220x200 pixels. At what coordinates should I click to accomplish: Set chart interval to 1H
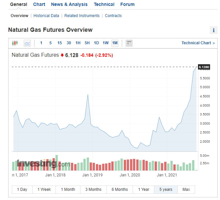(78, 43)
